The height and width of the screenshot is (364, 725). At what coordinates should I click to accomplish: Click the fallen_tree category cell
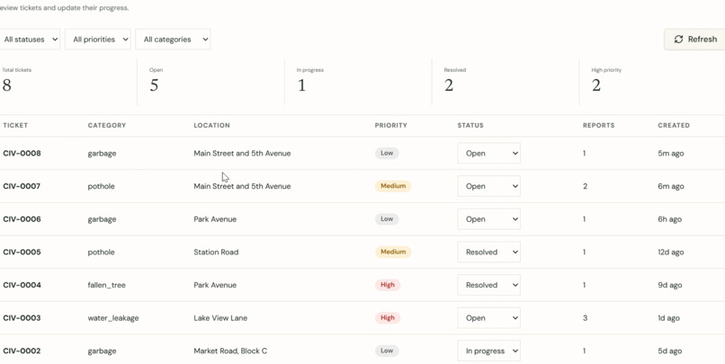[107, 285]
